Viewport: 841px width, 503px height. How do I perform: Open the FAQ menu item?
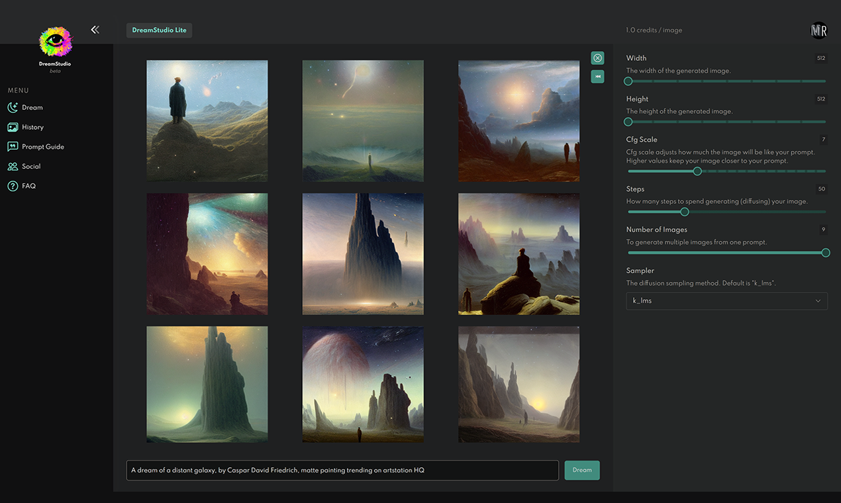click(22, 186)
